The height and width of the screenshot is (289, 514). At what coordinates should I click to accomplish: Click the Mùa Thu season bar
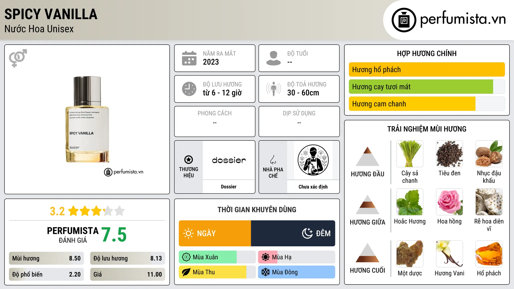(x=217, y=272)
